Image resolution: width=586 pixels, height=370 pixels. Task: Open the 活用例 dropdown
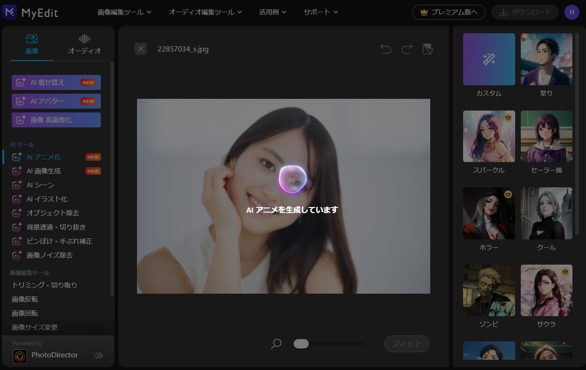point(273,12)
